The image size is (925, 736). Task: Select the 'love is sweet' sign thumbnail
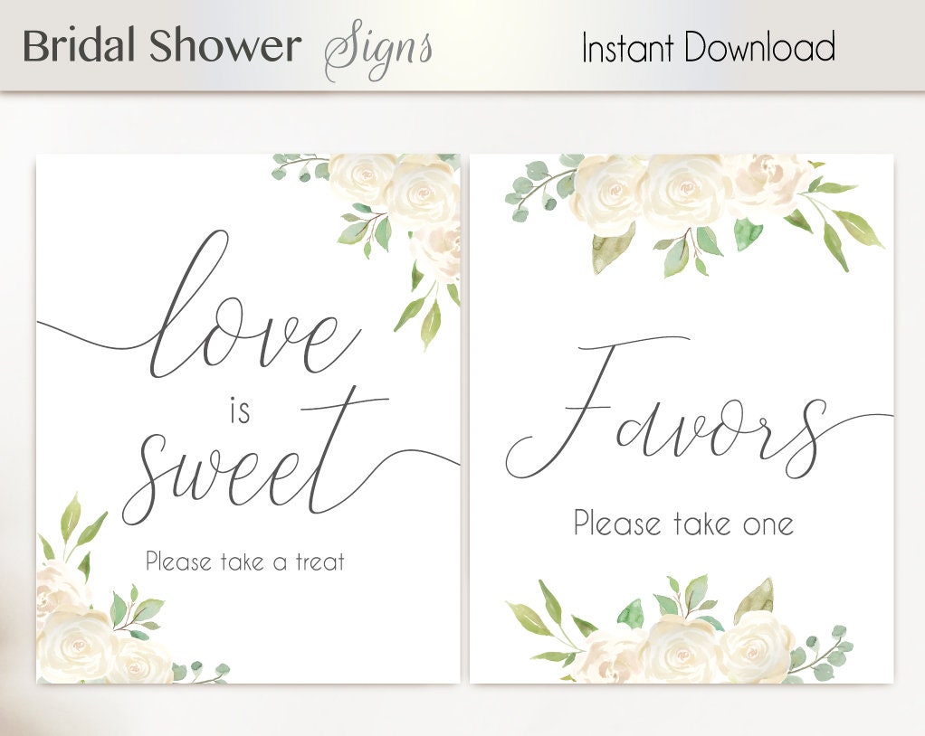[248, 419]
